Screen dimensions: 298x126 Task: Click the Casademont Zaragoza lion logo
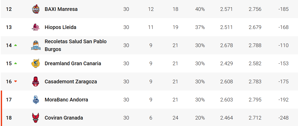36,81
